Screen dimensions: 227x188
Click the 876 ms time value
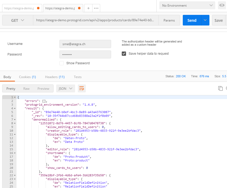pyautogui.click(x=204, y=76)
